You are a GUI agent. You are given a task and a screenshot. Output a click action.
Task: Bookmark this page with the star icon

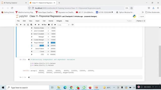tap(132, 8)
